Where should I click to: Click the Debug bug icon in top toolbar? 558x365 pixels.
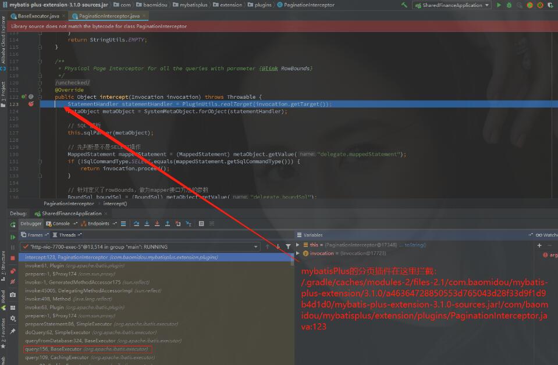tap(509, 5)
